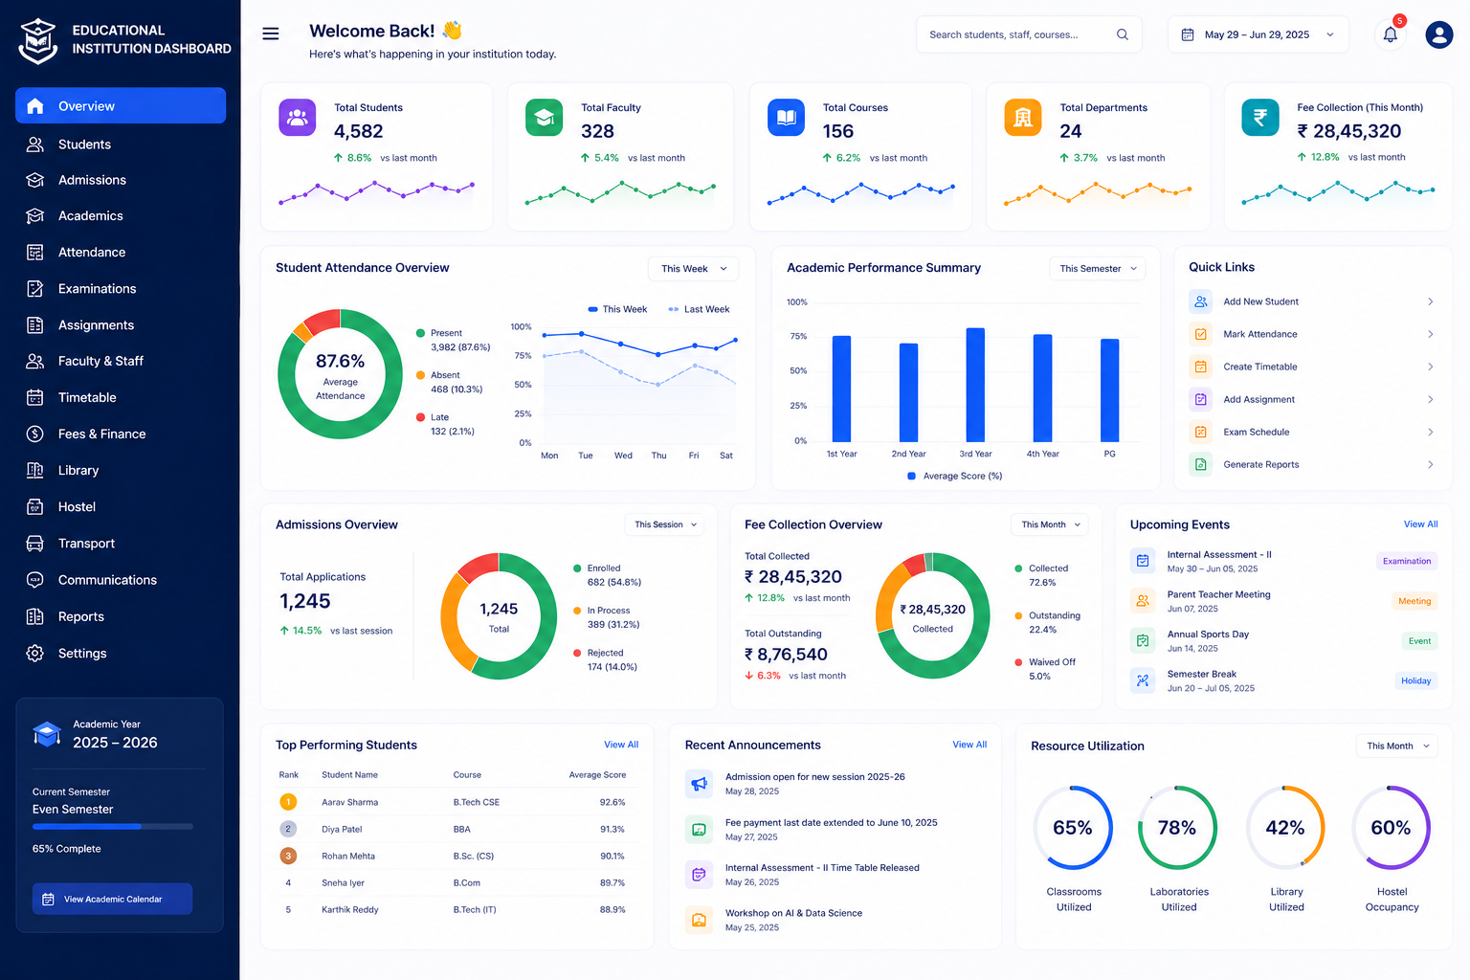This screenshot has height=980, width=1470.
Task: Open Fee Collection This Month dropdown
Action: 1050,524
